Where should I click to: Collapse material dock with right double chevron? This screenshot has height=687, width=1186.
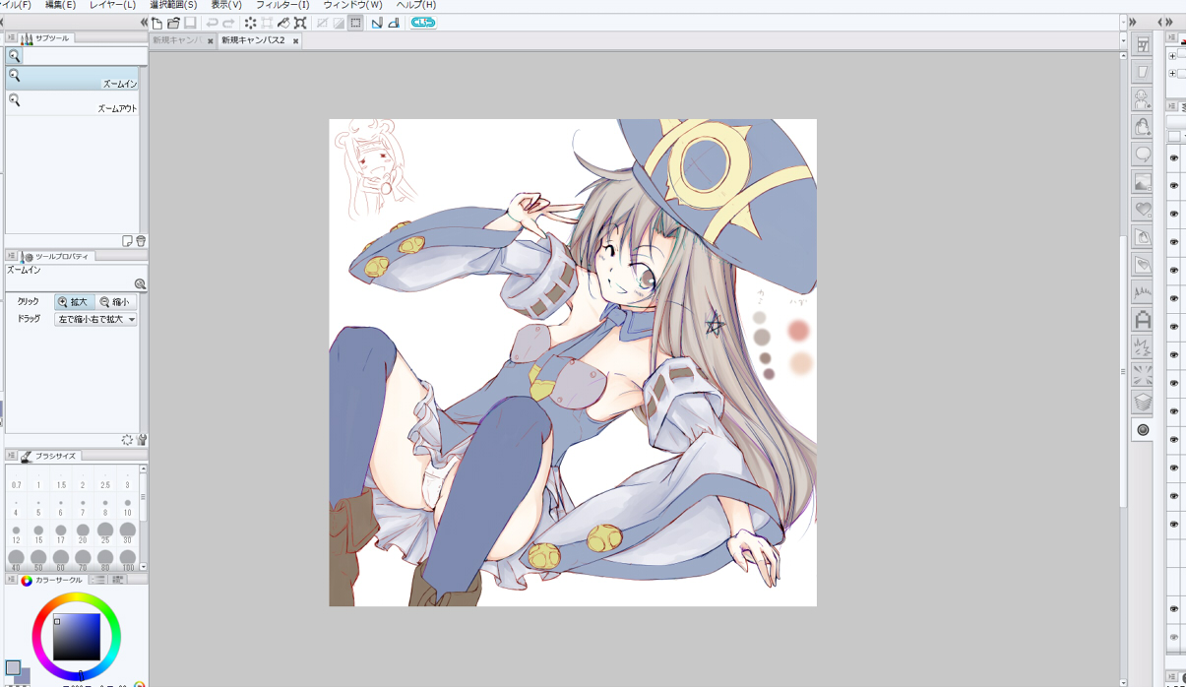tap(1132, 22)
